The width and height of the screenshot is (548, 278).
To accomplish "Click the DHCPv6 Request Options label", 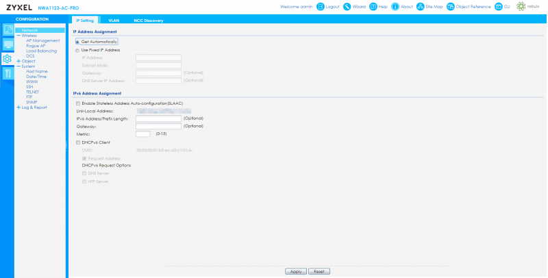I will tap(106, 166).
